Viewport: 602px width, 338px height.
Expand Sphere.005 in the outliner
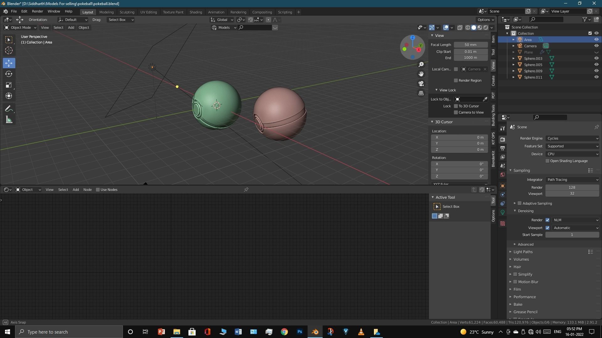coord(513,65)
